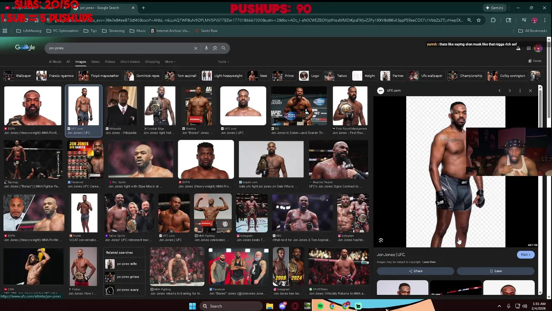
Task: Open Google Lens search by image icon
Action: point(215,48)
